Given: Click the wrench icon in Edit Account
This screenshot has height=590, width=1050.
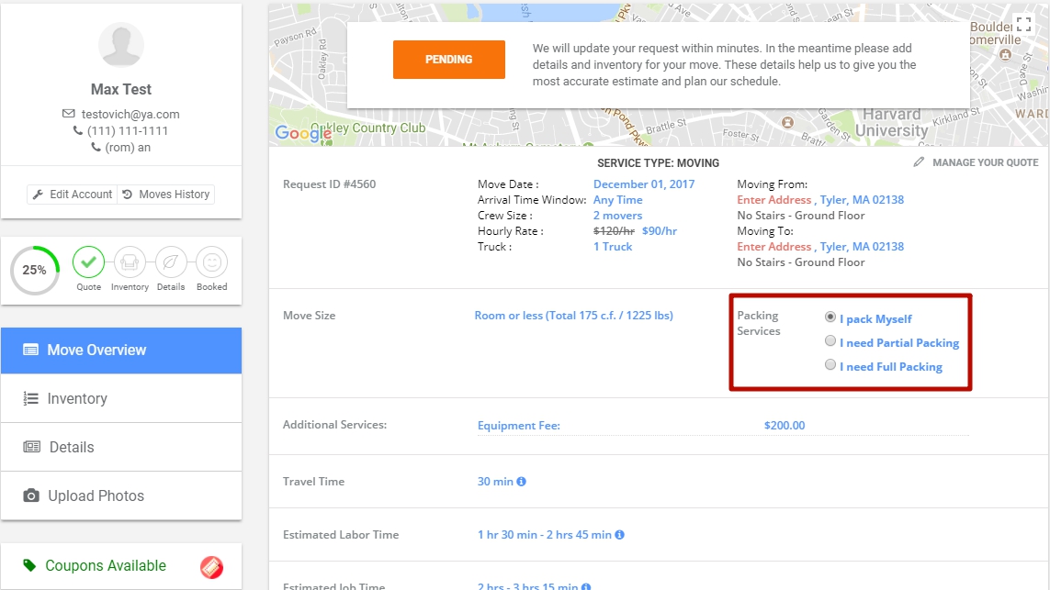Looking at the screenshot, I should coord(39,194).
